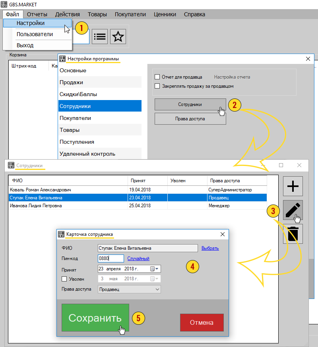318x347 pixels.
Task: Select Покупатели section in settings list
Action: pos(100,118)
